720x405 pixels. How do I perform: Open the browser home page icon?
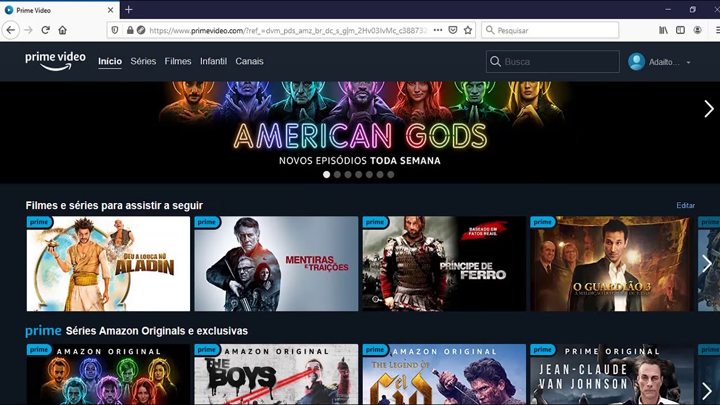point(62,30)
